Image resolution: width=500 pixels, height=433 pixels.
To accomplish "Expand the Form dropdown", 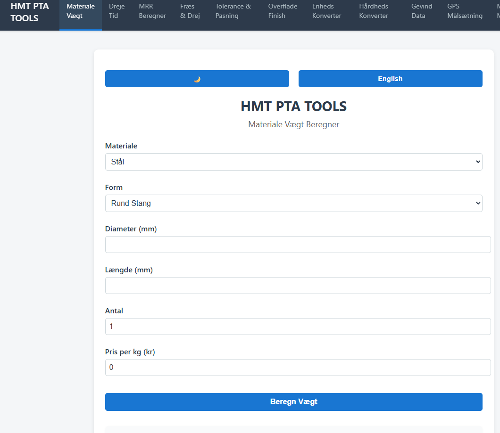I will (x=293, y=203).
